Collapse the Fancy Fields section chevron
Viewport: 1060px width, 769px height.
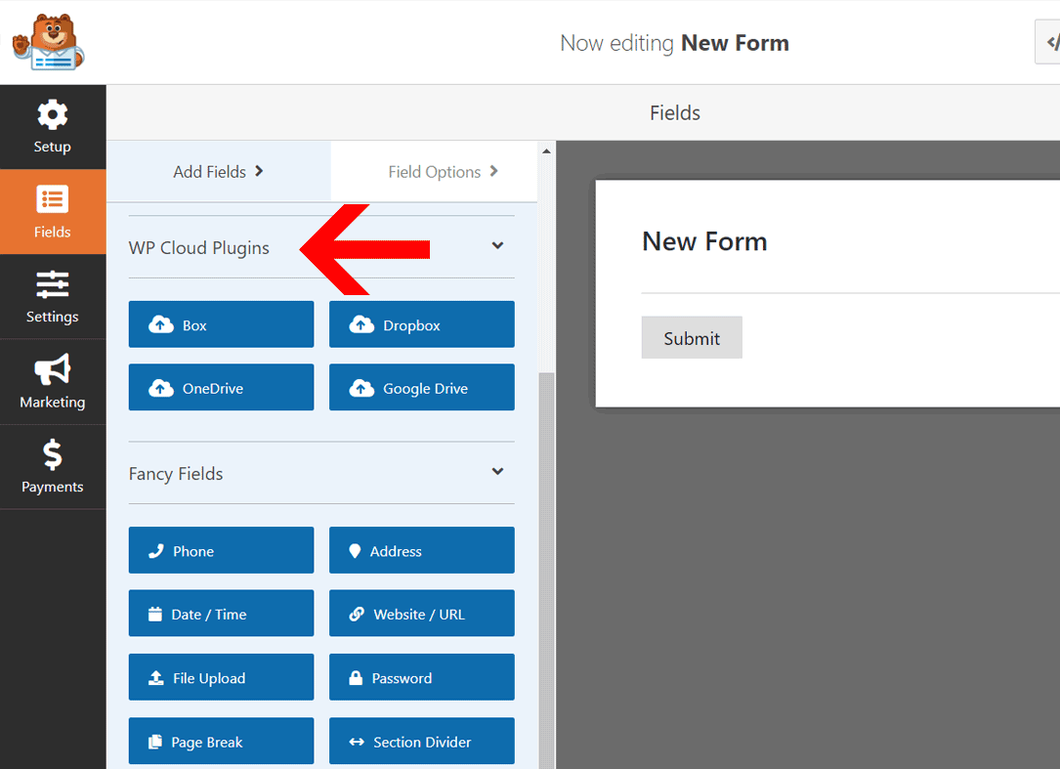tap(497, 471)
